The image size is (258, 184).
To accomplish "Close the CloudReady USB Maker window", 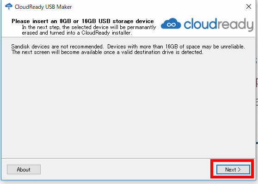I will tap(249, 6).
